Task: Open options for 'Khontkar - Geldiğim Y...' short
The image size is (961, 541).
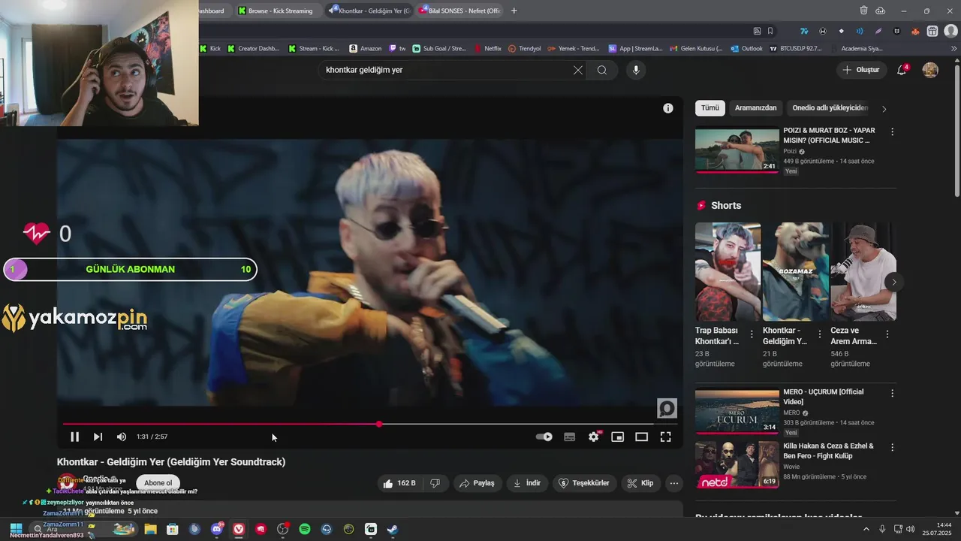Action: click(819, 334)
